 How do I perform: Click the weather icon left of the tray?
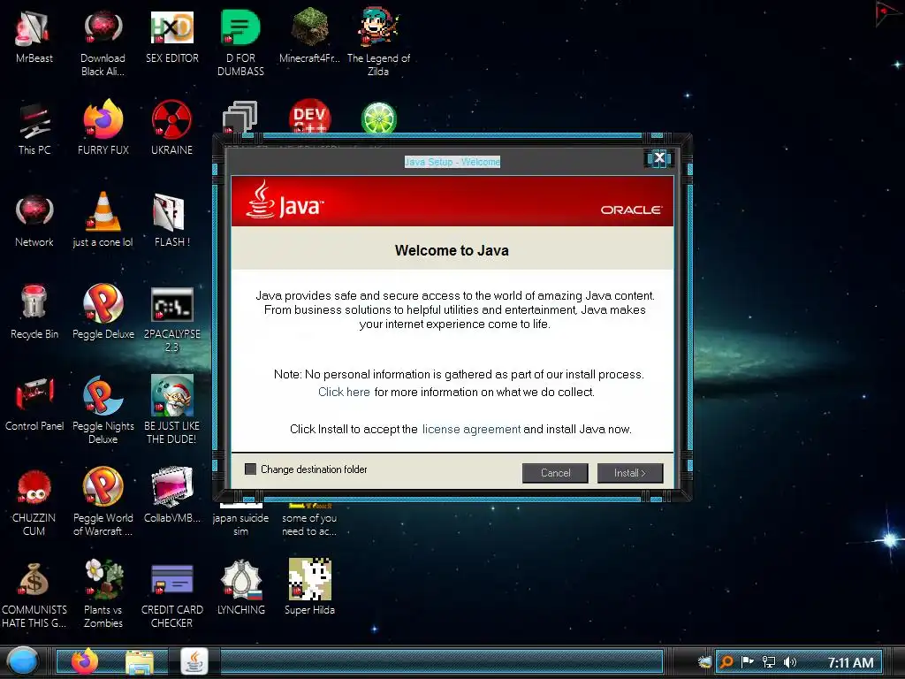pyautogui.click(x=704, y=662)
